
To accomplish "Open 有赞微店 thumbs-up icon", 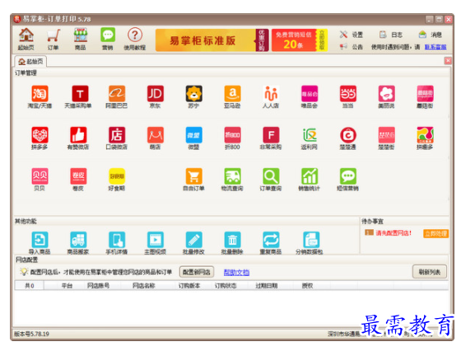I will [78, 138].
